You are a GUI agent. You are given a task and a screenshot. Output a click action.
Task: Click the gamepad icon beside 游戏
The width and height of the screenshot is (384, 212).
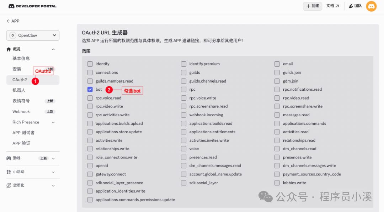[x=9, y=158]
